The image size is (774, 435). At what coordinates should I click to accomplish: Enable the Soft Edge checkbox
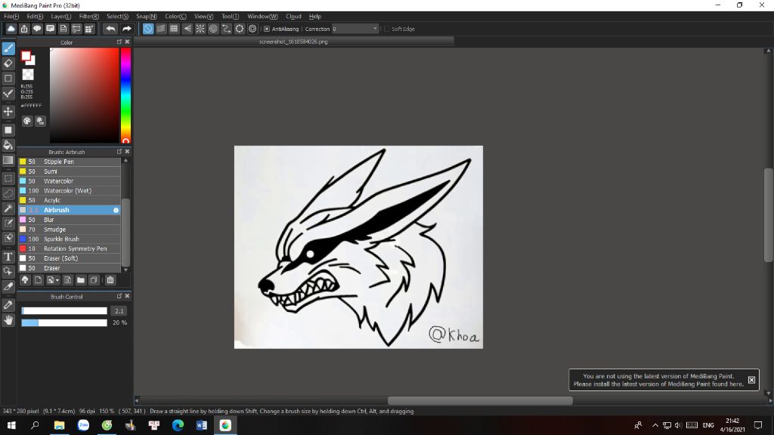click(387, 29)
